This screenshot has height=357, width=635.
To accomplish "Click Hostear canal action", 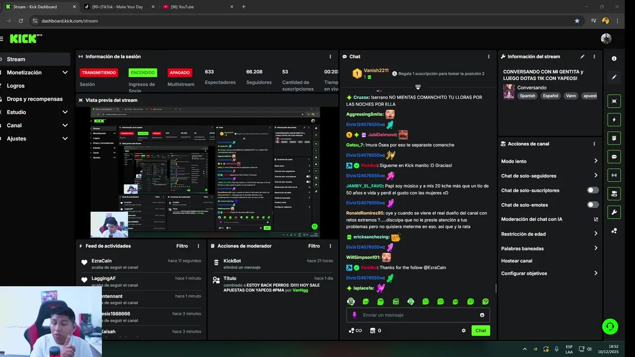I will tap(516, 261).
